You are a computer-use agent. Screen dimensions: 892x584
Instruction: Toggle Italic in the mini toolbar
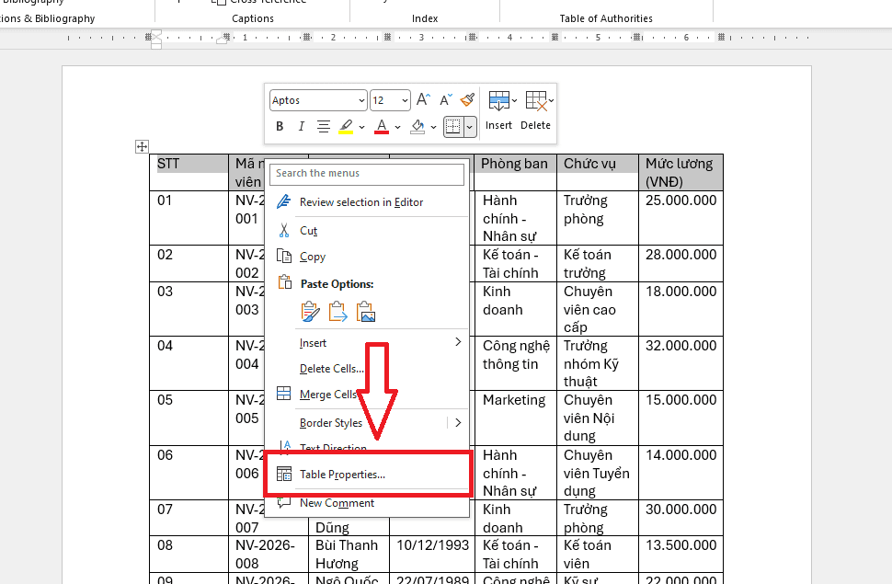click(x=301, y=126)
